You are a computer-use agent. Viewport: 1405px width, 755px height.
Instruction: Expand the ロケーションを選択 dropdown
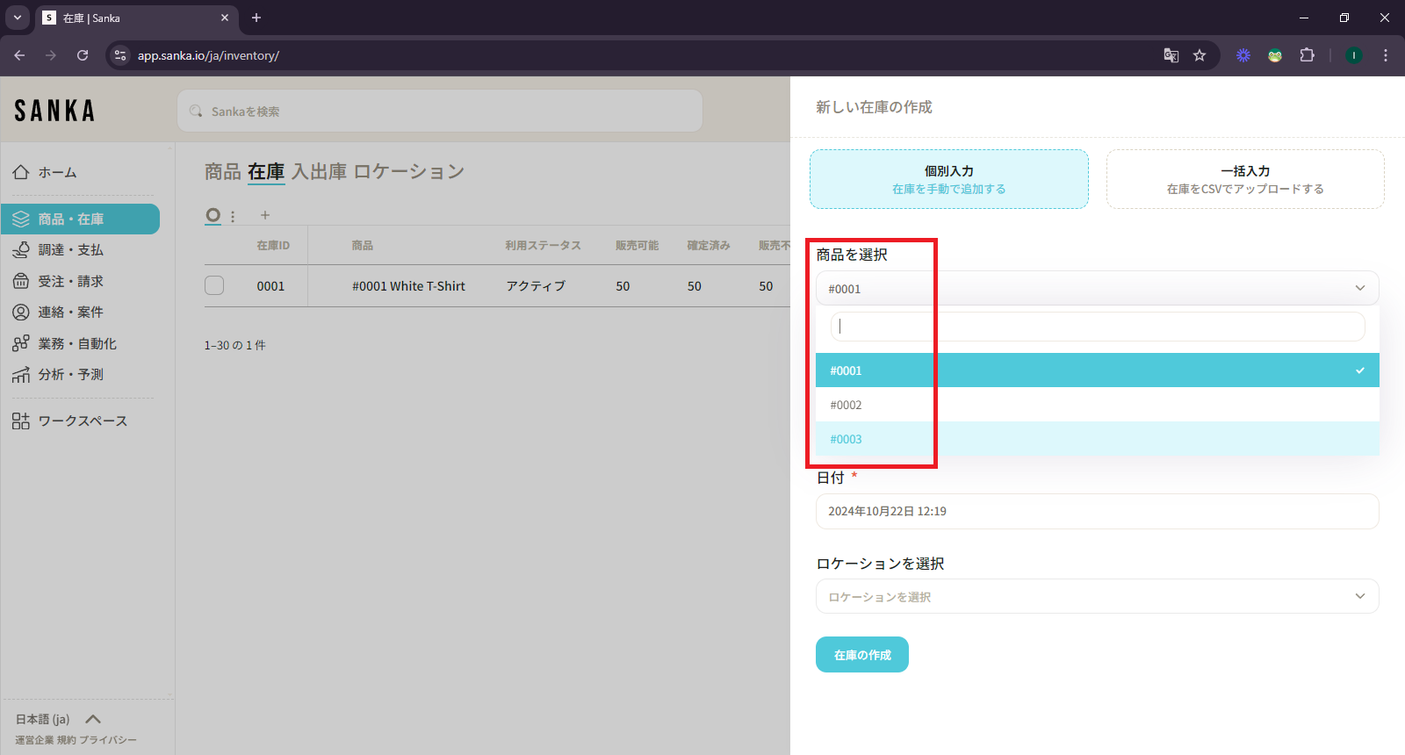[x=1096, y=597]
